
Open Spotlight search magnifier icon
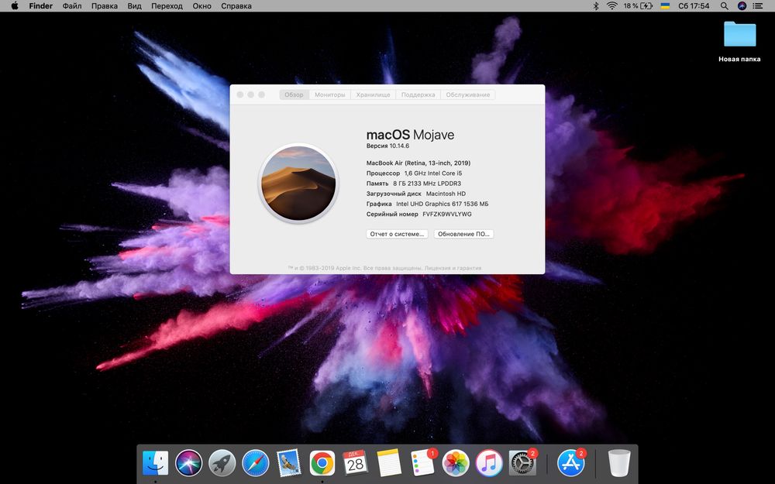(724, 6)
